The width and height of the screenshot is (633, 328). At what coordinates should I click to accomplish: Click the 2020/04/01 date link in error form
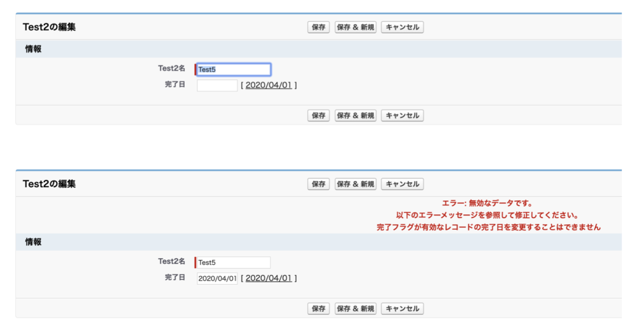[268, 278]
